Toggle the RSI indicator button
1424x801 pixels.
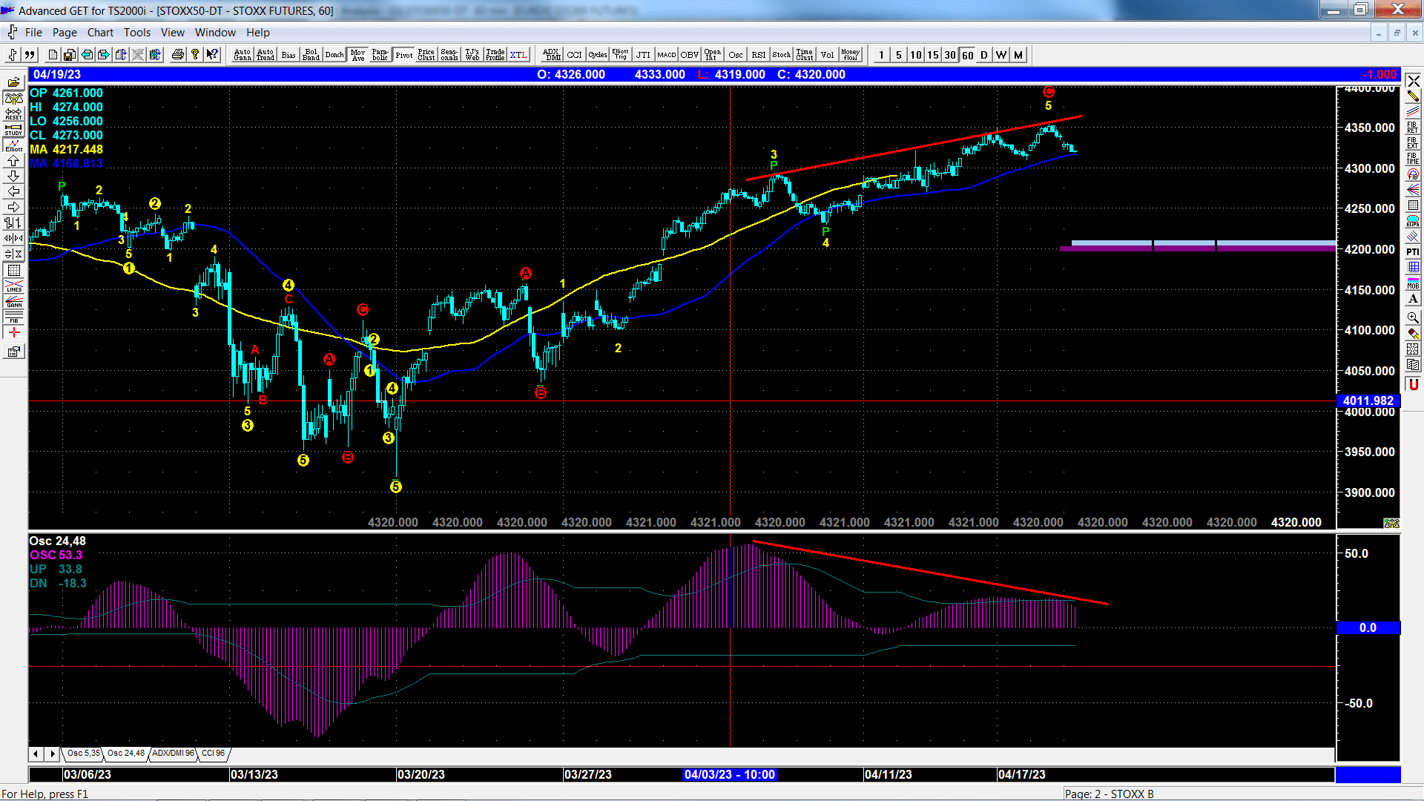pyautogui.click(x=759, y=55)
